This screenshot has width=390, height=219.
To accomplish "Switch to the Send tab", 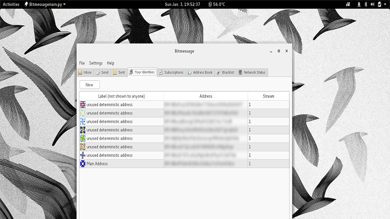I will 102,73.
